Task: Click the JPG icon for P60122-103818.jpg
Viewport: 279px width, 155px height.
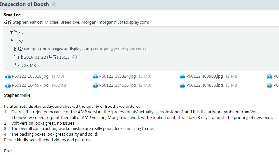Action: click(8, 77)
